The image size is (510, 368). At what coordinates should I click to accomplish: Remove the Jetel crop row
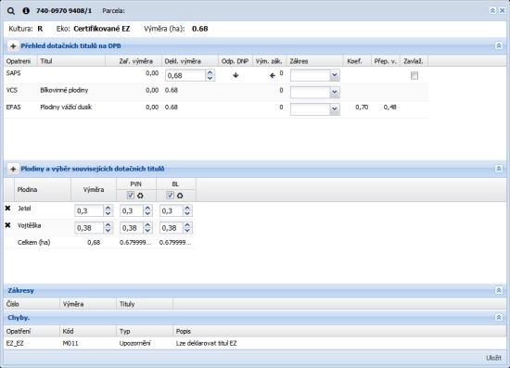tap(7, 209)
